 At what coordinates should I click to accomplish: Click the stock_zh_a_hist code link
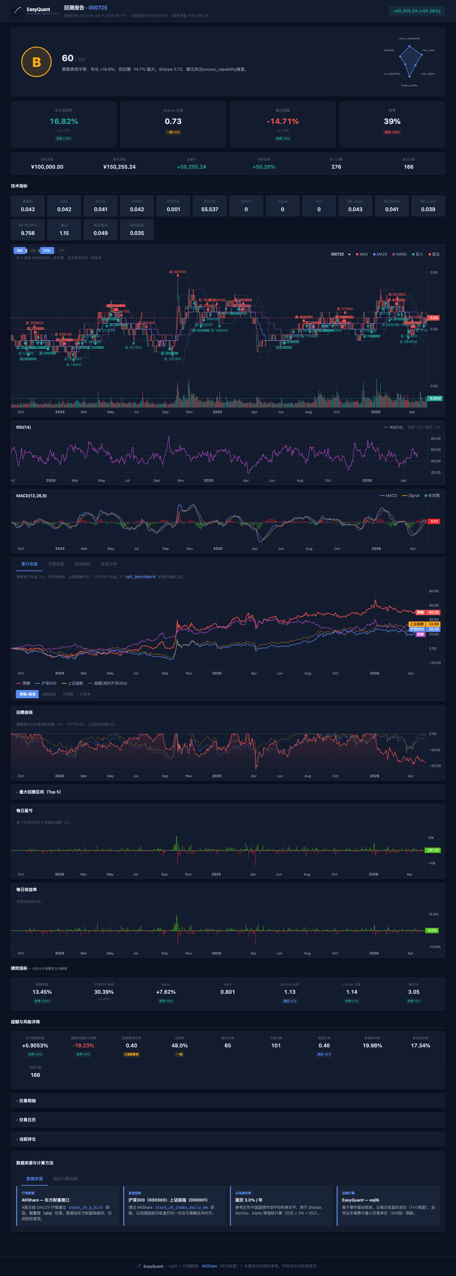(x=85, y=1207)
